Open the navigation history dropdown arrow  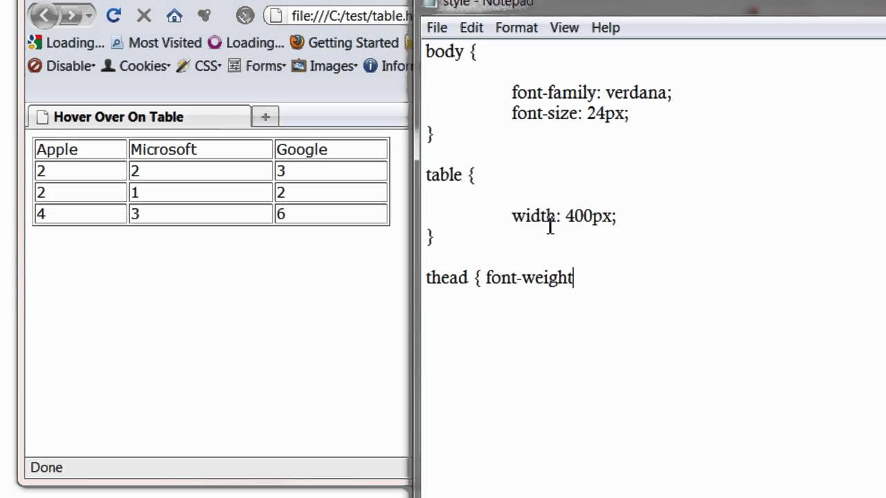(89, 15)
